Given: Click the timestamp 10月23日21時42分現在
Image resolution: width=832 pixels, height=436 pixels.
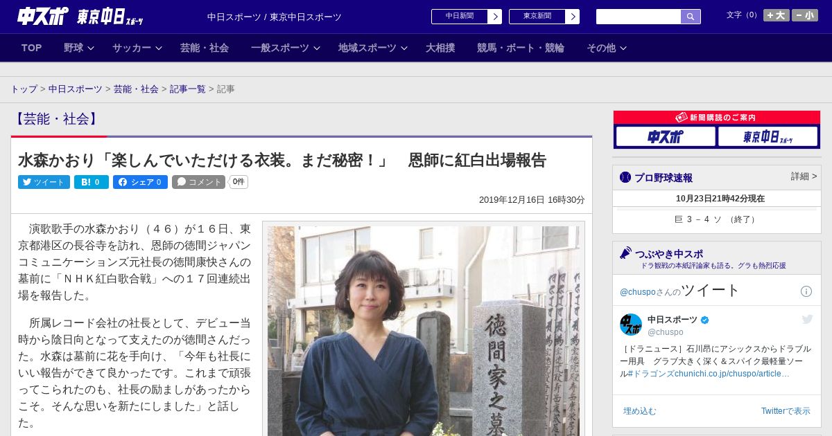Looking at the screenshot, I should point(720,199).
